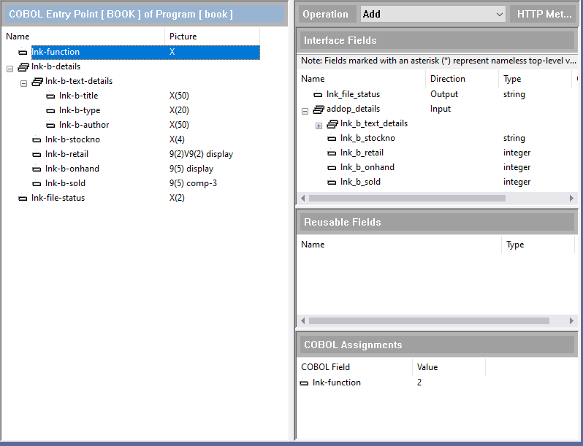Click the lnk-function icon in COBOL Assignments
583x446 pixels.
304,383
